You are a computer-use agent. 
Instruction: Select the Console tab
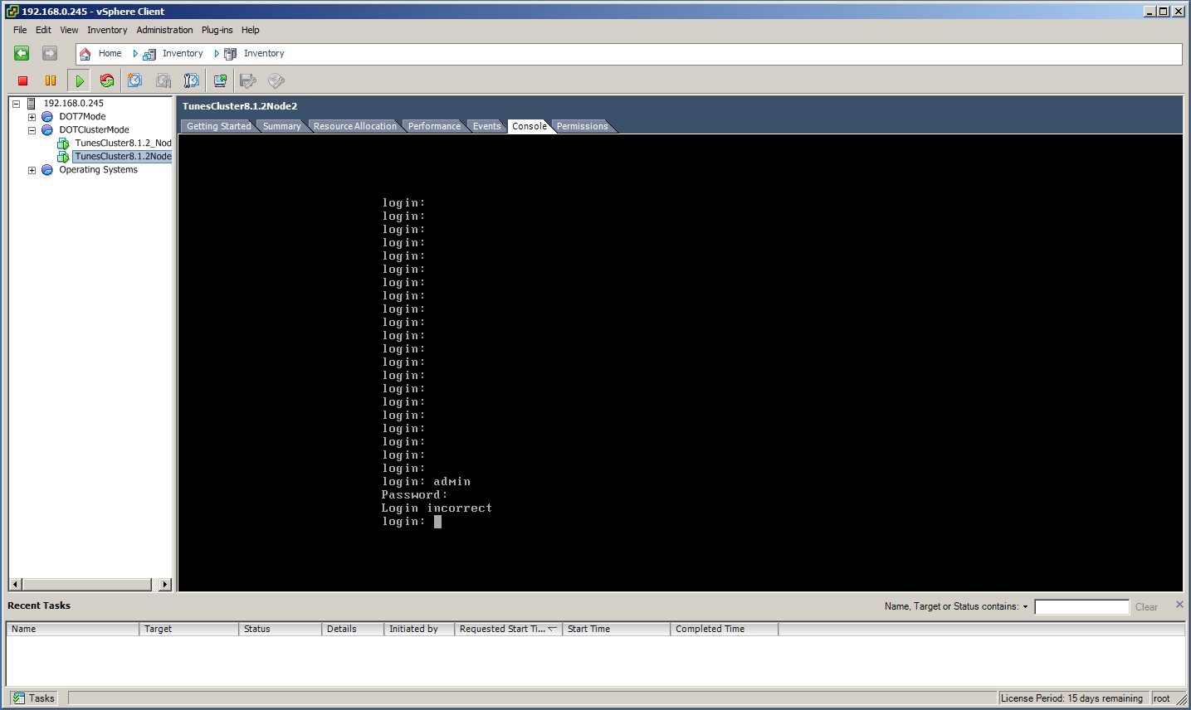[530, 126]
